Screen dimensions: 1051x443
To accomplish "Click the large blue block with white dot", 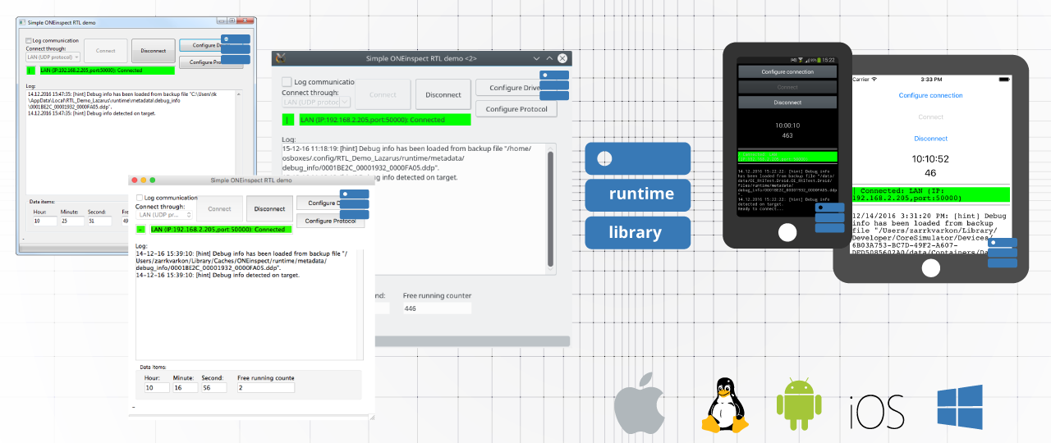I will pos(638,158).
